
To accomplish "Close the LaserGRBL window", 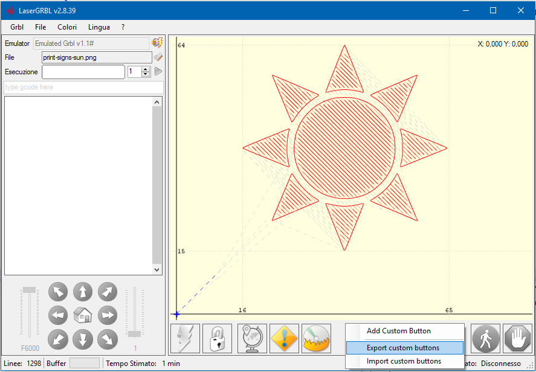I will coord(521,11).
